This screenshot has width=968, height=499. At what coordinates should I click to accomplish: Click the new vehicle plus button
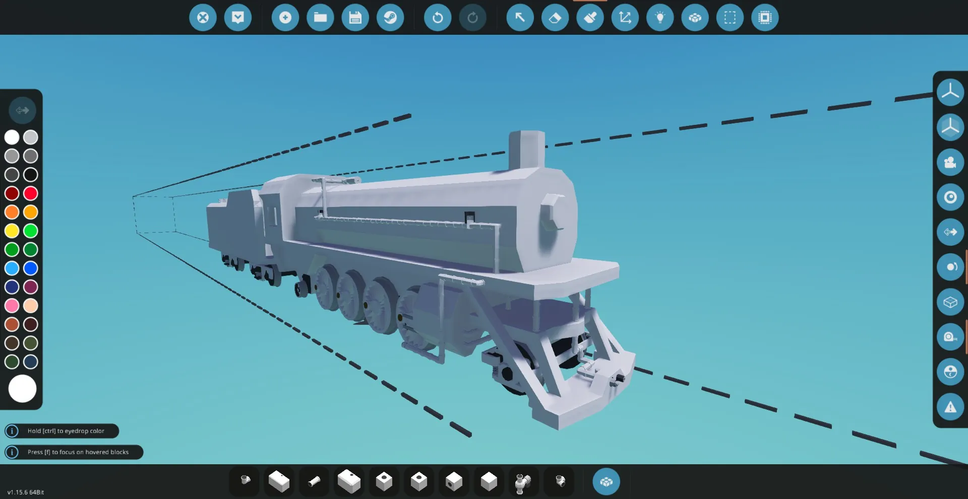point(285,18)
